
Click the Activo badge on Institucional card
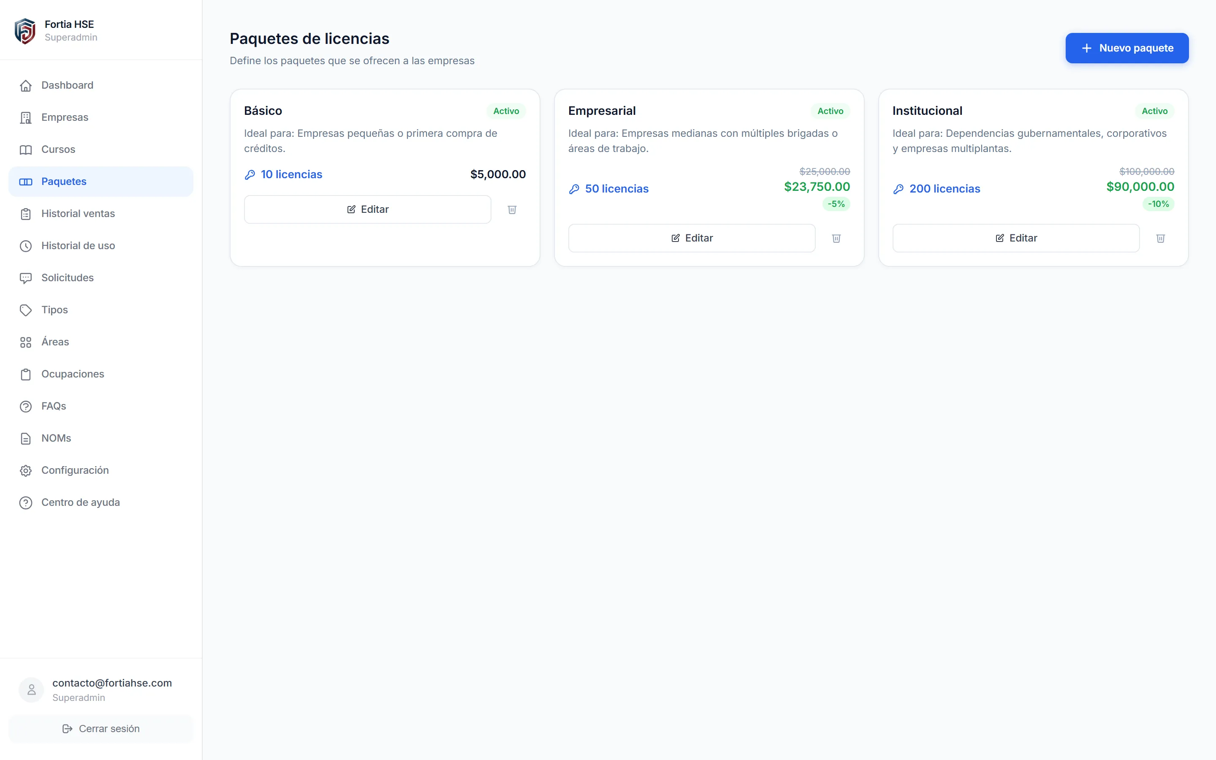[1154, 111]
